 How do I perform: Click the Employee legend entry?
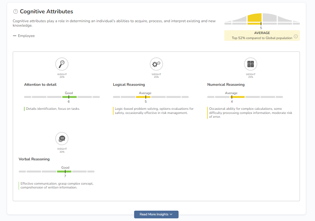click(x=24, y=36)
